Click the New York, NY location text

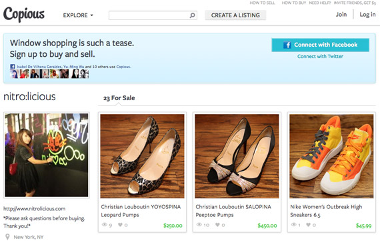29,237
